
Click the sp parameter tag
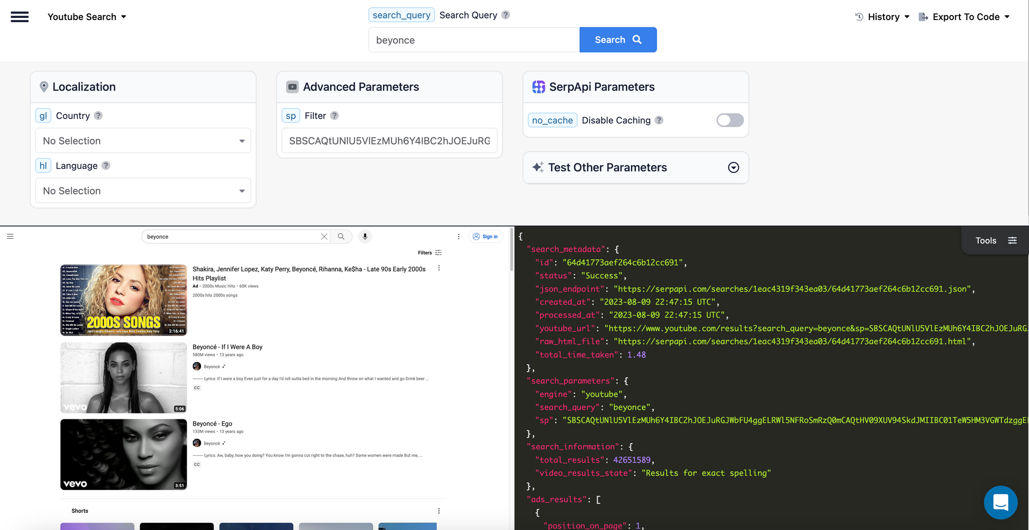tap(291, 116)
